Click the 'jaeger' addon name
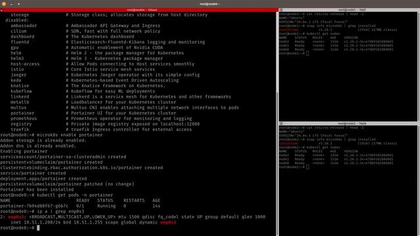The height and width of the screenshot is (236, 420). pos(18,75)
